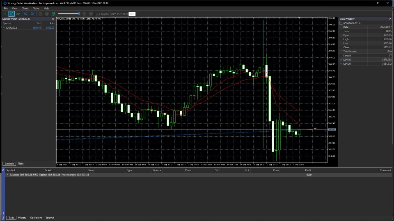The height and width of the screenshot is (221, 394).
Task: Switch to the Ticks tab
Action: click(x=21, y=164)
